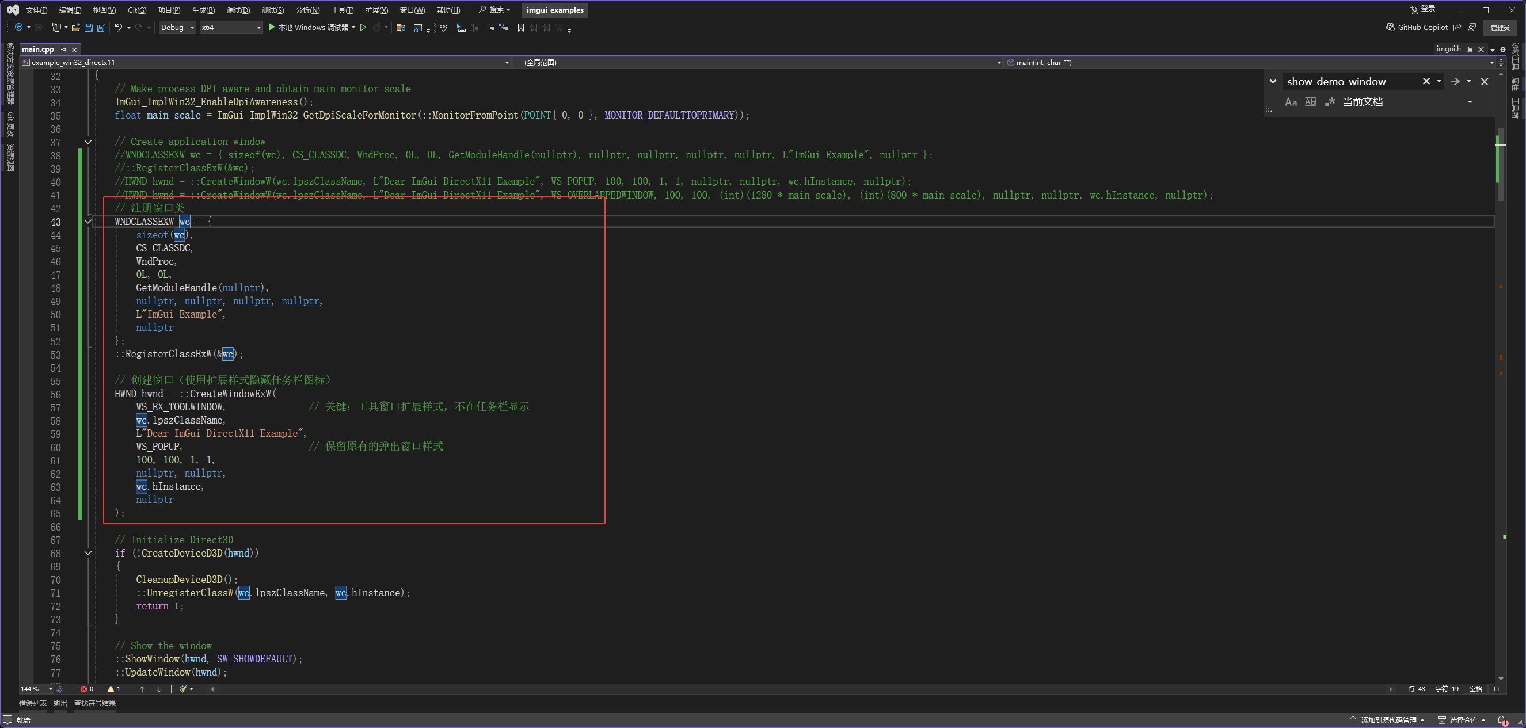Image resolution: width=1526 pixels, height=728 pixels.
Task: Expand replace mode in the find panel
Action: pos(1273,81)
